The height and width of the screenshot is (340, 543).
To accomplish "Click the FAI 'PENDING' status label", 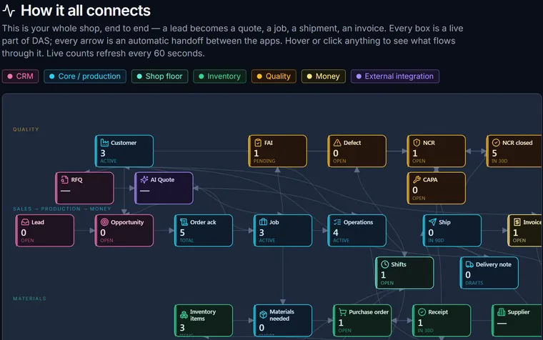I will coord(264,161).
